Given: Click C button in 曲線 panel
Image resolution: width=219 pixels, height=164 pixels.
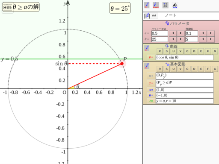Looking at the screenshot, I should [187, 51].
